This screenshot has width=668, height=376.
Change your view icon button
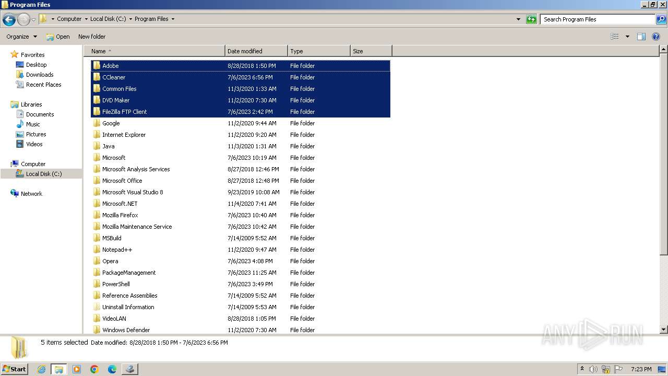[615, 37]
